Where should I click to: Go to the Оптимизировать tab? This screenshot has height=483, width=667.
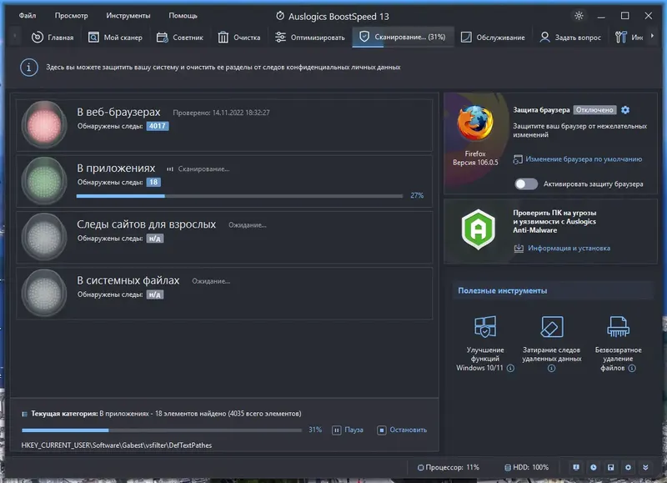310,38
